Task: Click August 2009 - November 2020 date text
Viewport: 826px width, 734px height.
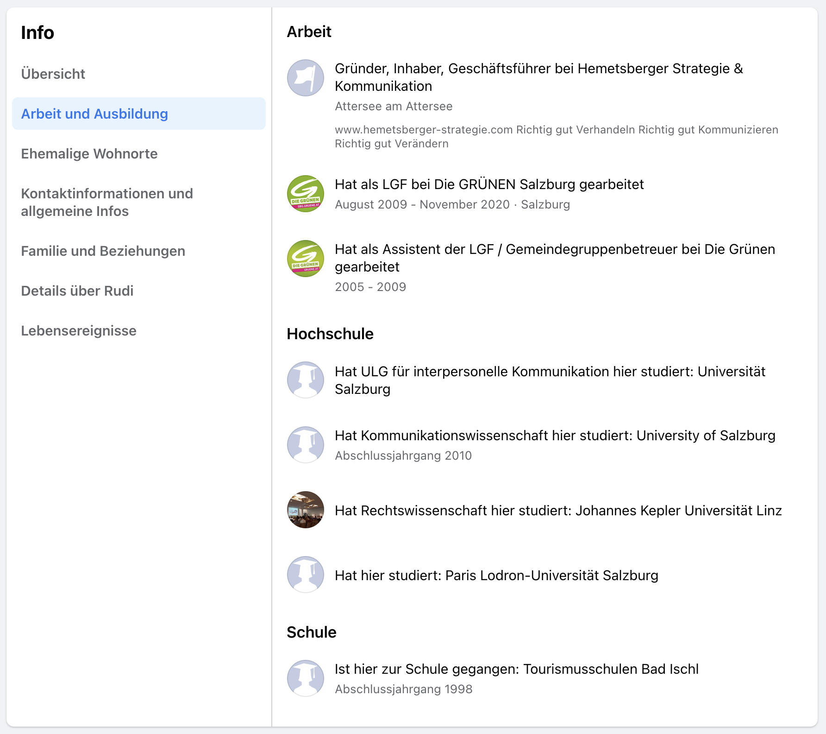Action: tap(452, 205)
